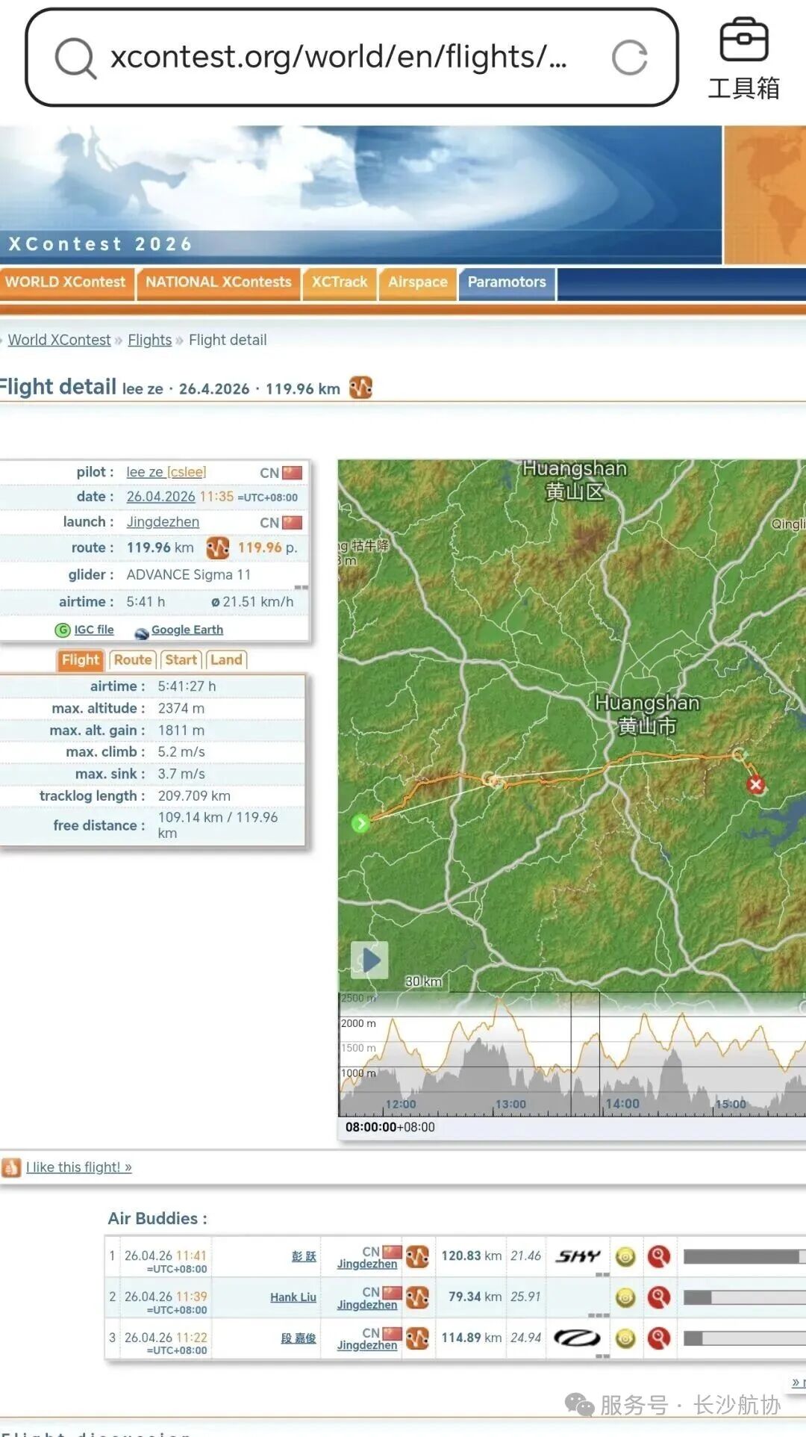Click flight type icon in 79.34 km row
Image resolution: width=806 pixels, height=1437 pixels.
[417, 1297]
